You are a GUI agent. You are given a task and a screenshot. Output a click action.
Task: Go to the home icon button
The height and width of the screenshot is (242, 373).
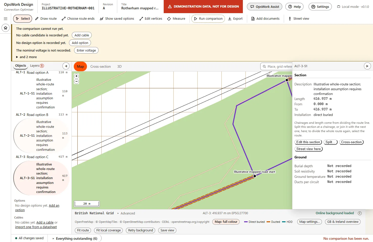6,28
